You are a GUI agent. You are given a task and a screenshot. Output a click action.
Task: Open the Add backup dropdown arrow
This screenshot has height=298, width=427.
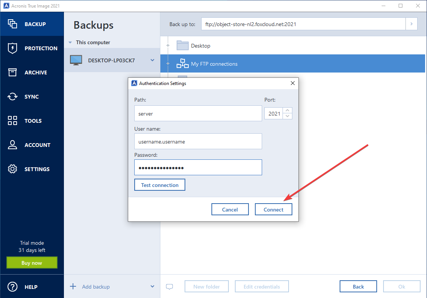[x=152, y=287]
